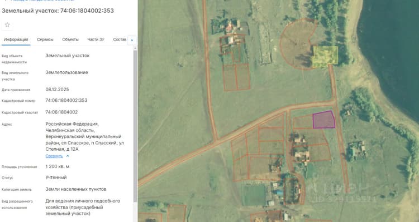Click the header 'Земельный участок: 74:06:1804002:353'

(58, 11)
